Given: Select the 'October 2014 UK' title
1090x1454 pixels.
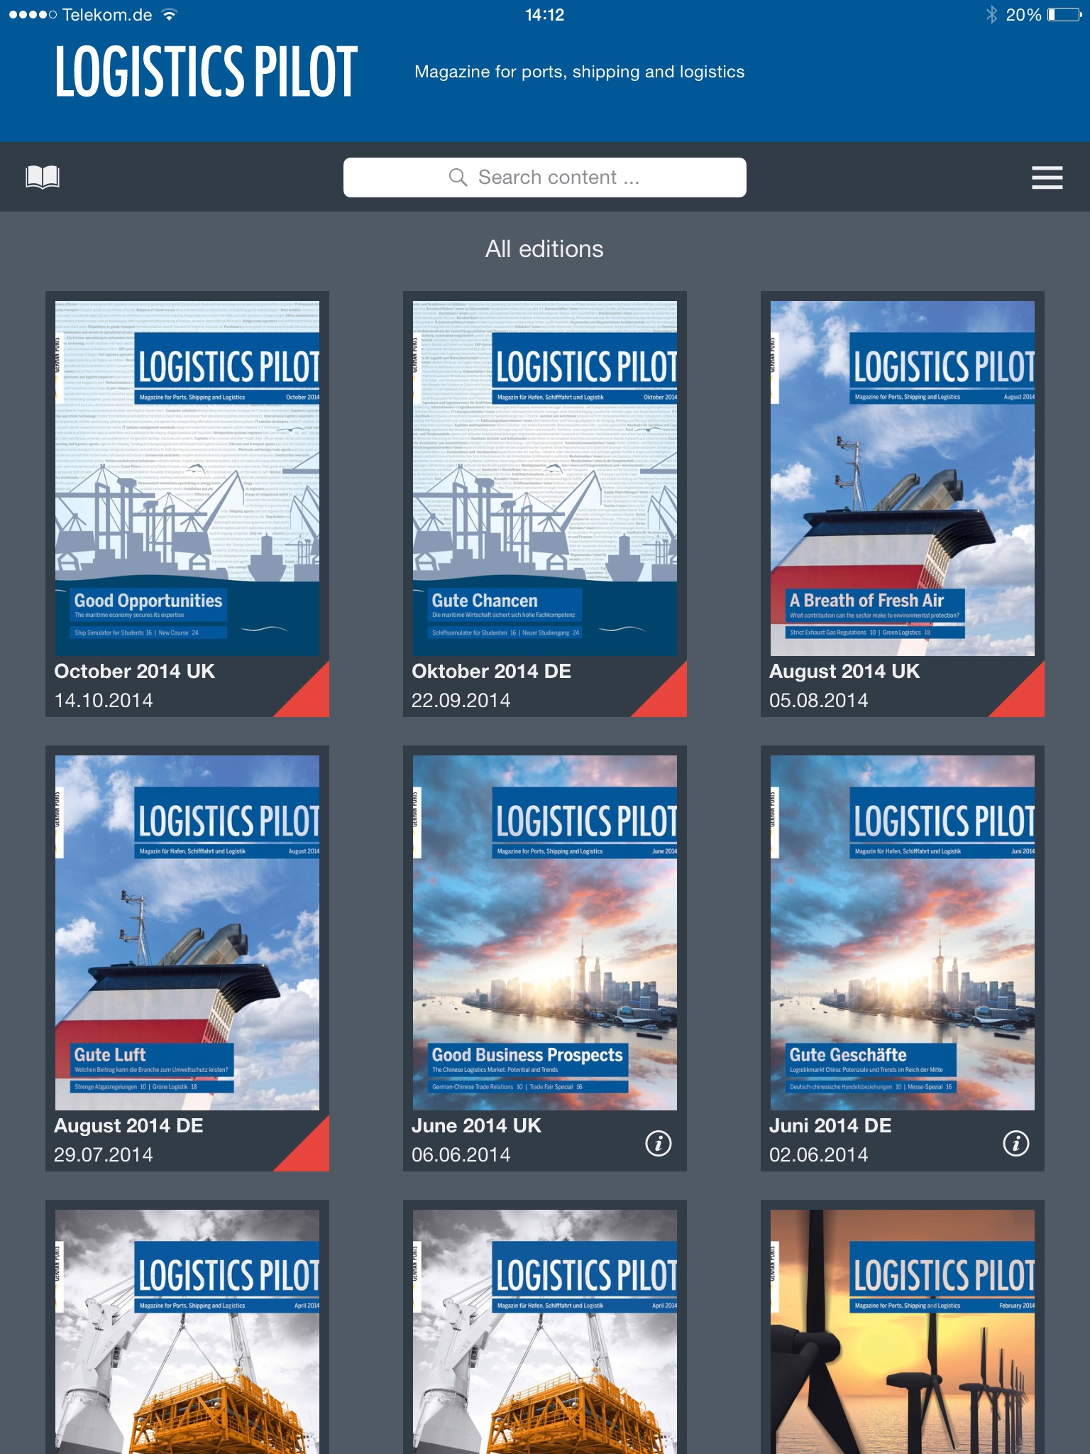Looking at the screenshot, I should coord(135,672).
